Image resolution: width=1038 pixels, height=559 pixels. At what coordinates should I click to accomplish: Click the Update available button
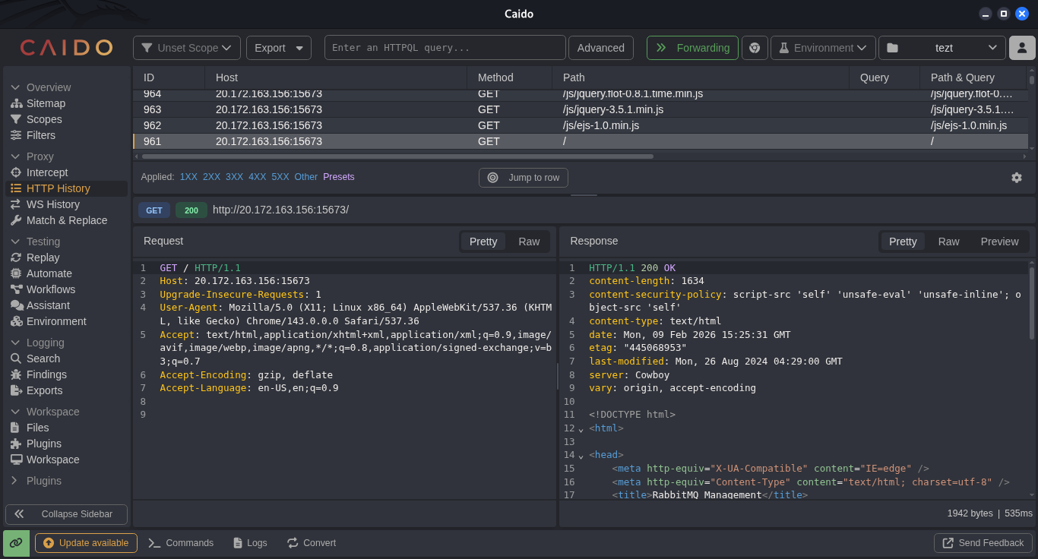(86, 543)
